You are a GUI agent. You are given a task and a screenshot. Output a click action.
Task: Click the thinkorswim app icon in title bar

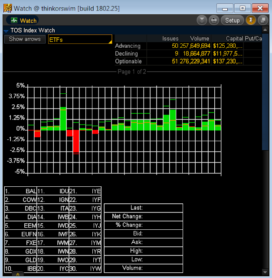(8, 8)
